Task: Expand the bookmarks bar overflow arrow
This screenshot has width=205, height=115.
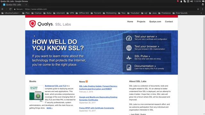Action: (x=201, y=13)
